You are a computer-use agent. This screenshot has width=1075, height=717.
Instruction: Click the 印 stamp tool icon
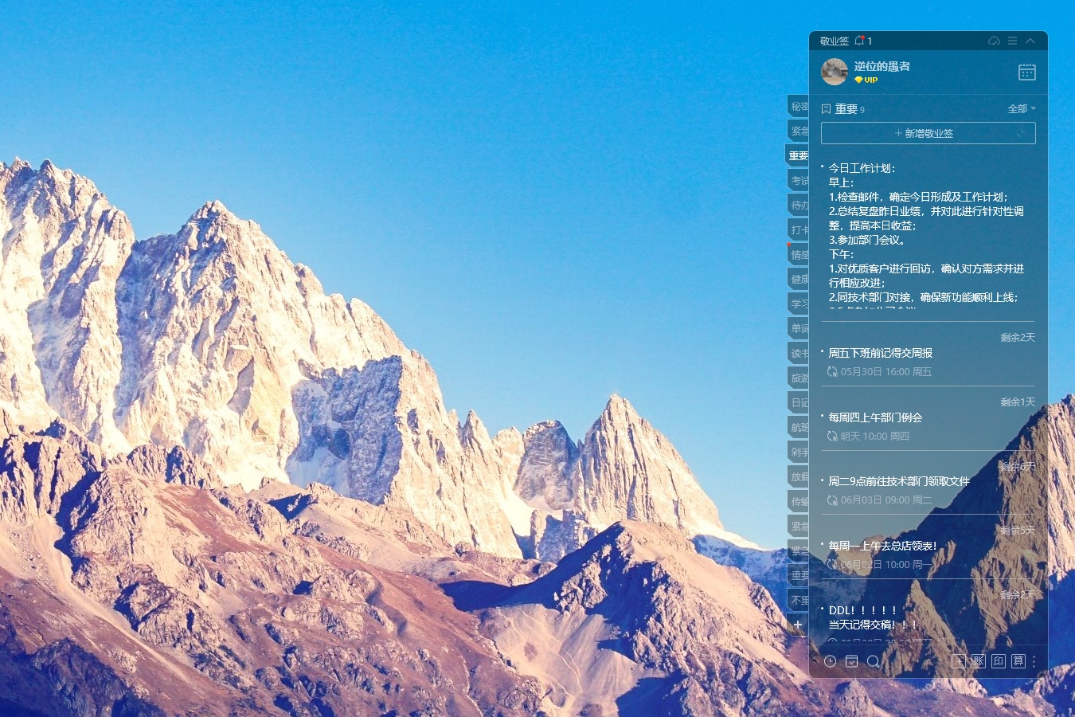[x=999, y=661]
